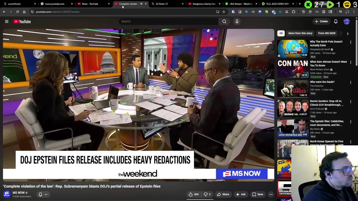Click the YouTube search magnifier button
The height and width of the screenshot is (201, 358).
pyautogui.click(x=224, y=21)
